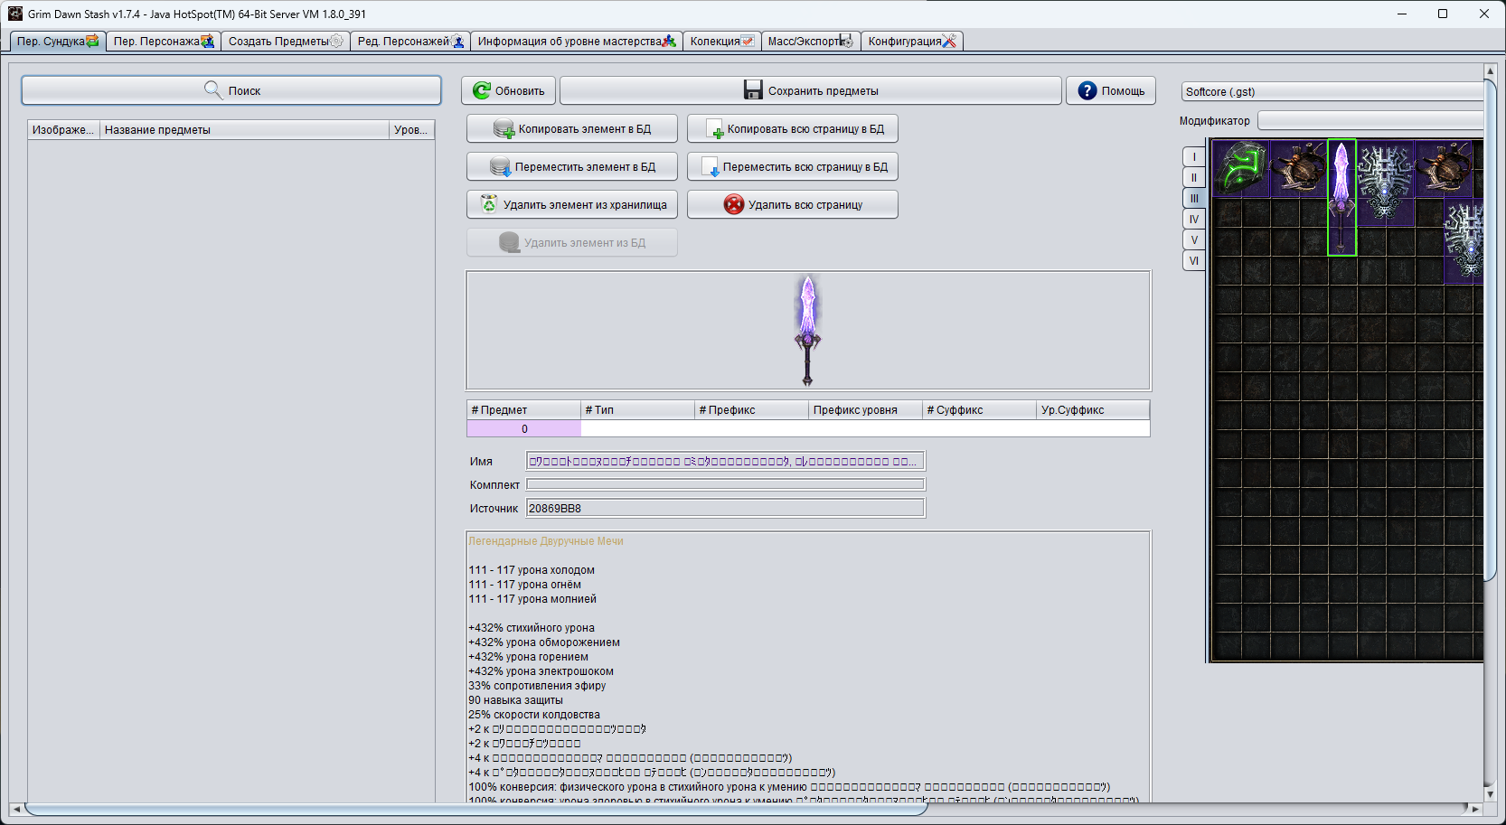Click the Имя text field
1506x825 pixels.
click(x=724, y=462)
